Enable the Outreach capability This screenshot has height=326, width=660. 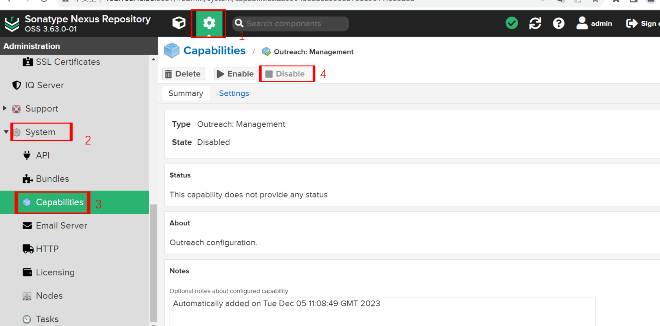click(x=236, y=74)
